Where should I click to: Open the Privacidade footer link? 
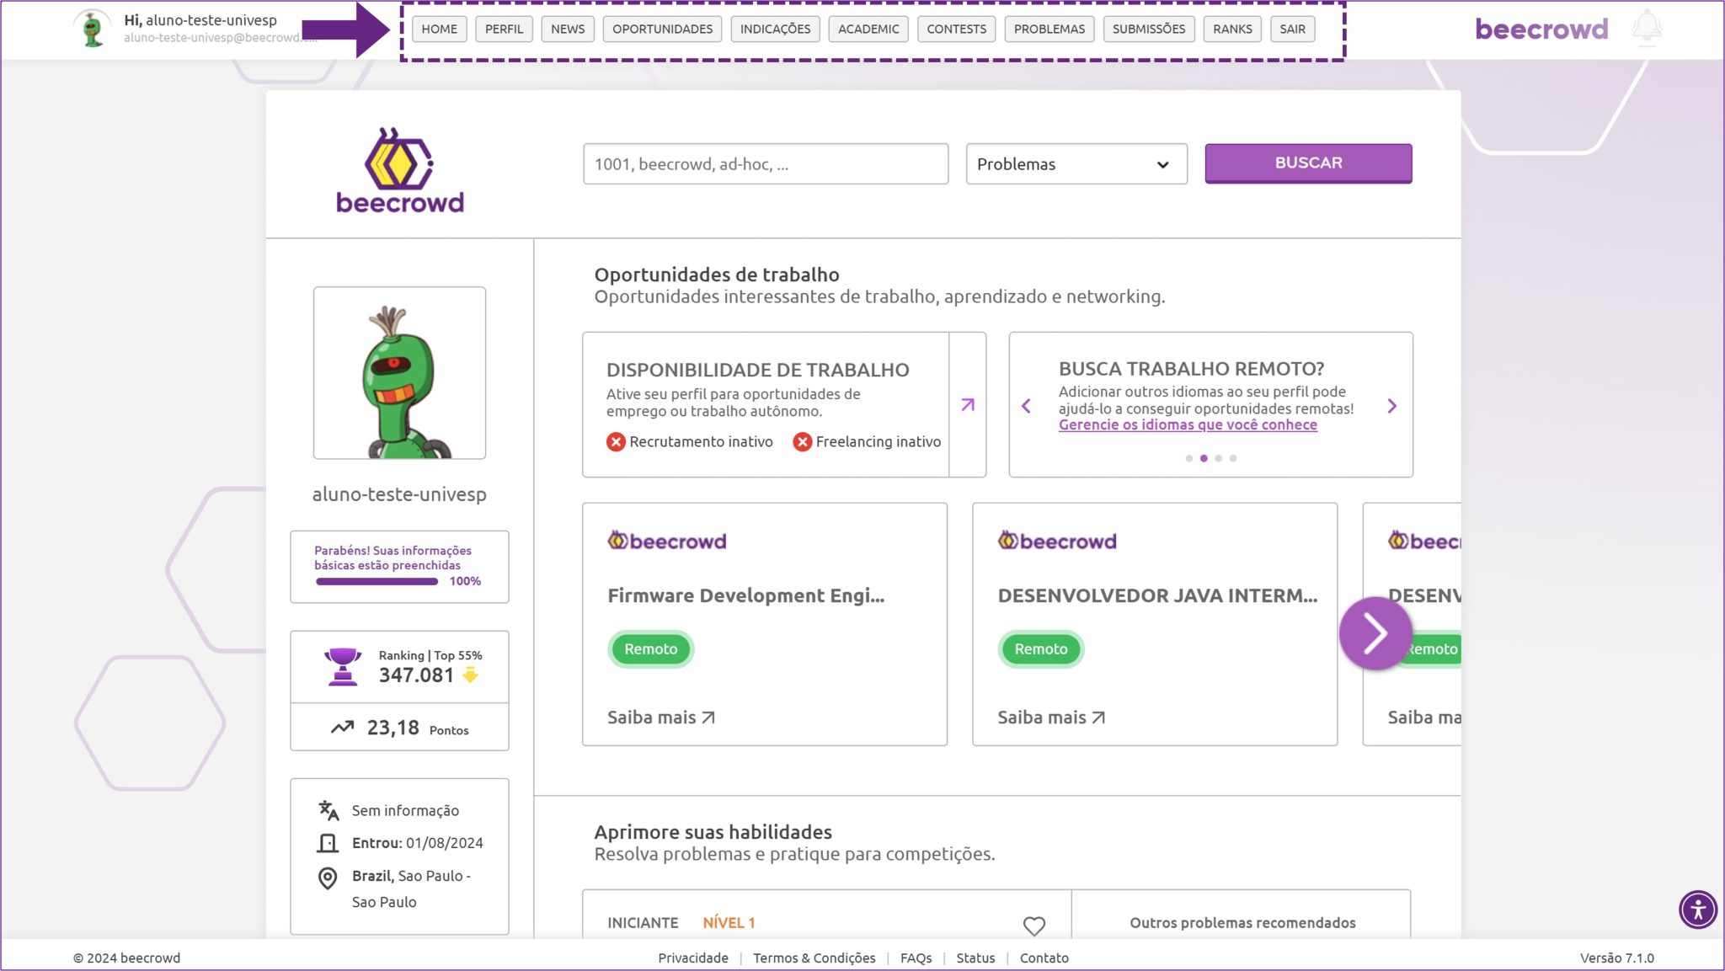(693, 958)
